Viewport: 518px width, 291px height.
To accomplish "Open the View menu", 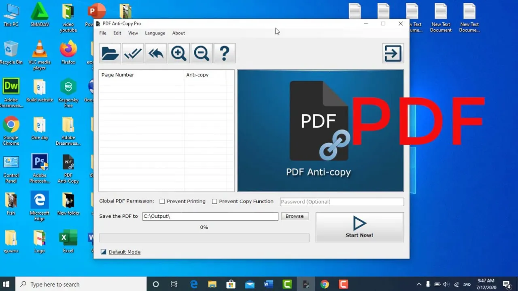I will point(133,33).
